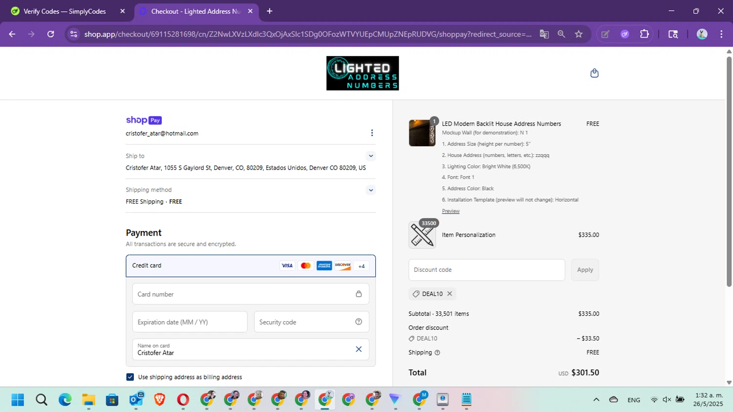Expand the Ship to address dropdown
733x412 pixels.
371,156
